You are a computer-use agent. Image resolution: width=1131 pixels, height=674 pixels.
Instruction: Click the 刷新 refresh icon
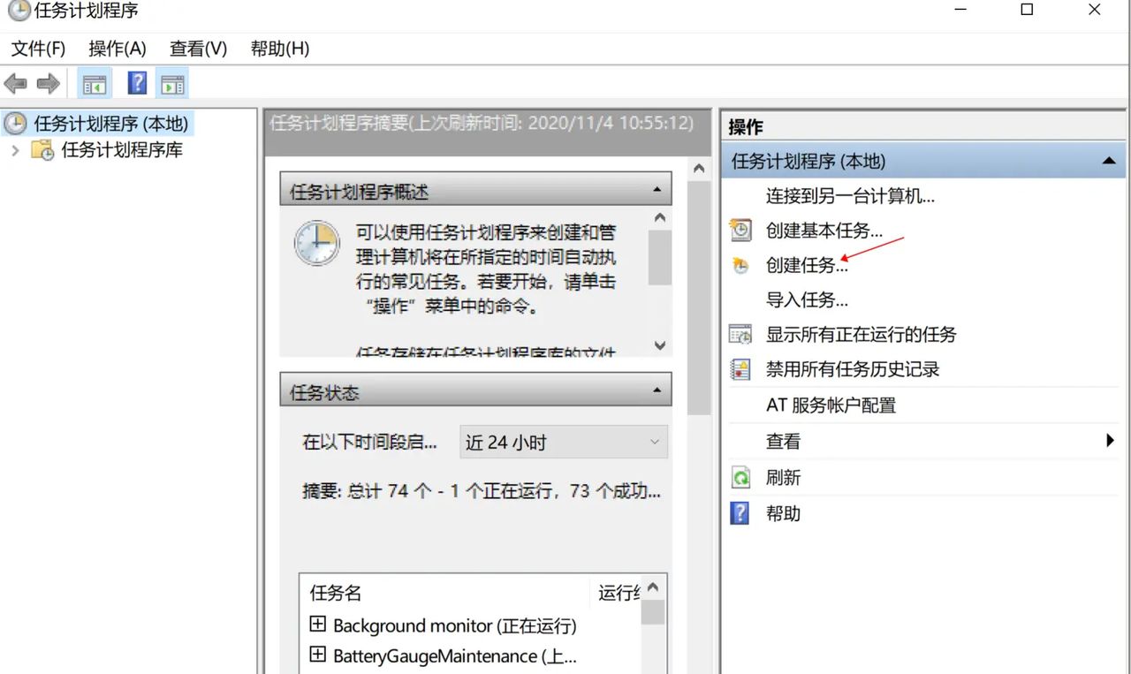coord(740,477)
